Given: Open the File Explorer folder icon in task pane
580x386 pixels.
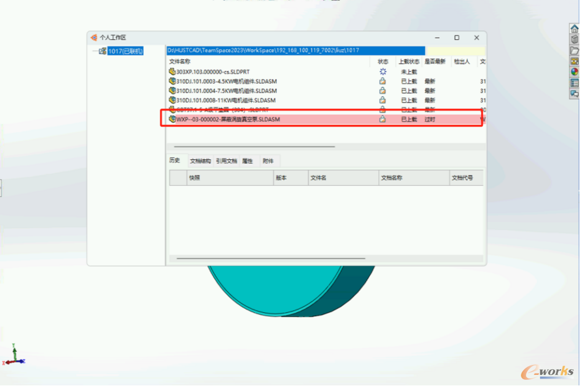Looking at the screenshot, I should (x=574, y=50).
